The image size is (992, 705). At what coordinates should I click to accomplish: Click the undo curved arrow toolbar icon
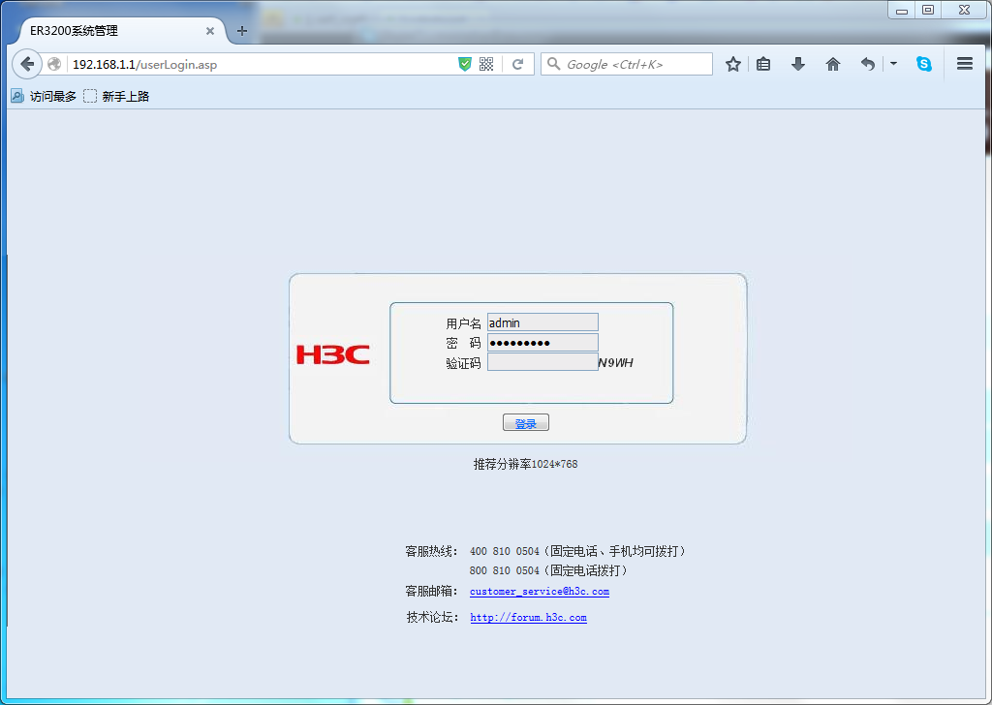(x=868, y=64)
